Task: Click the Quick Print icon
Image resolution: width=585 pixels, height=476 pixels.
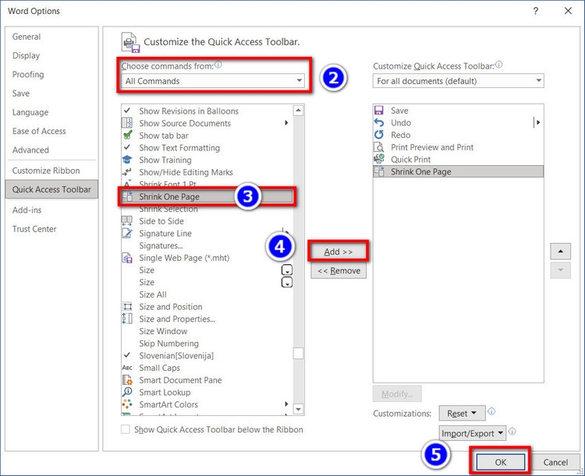Action: tap(378, 159)
